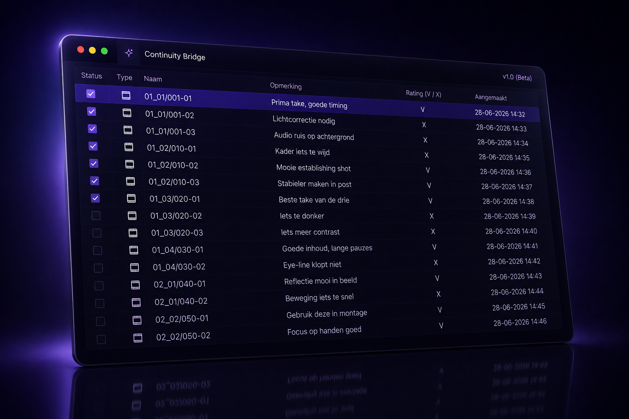The width and height of the screenshot is (629, 419).
Task: Click the date 28-06-2026 14:46
Action: pyautogui.click(x=520, y=322)
